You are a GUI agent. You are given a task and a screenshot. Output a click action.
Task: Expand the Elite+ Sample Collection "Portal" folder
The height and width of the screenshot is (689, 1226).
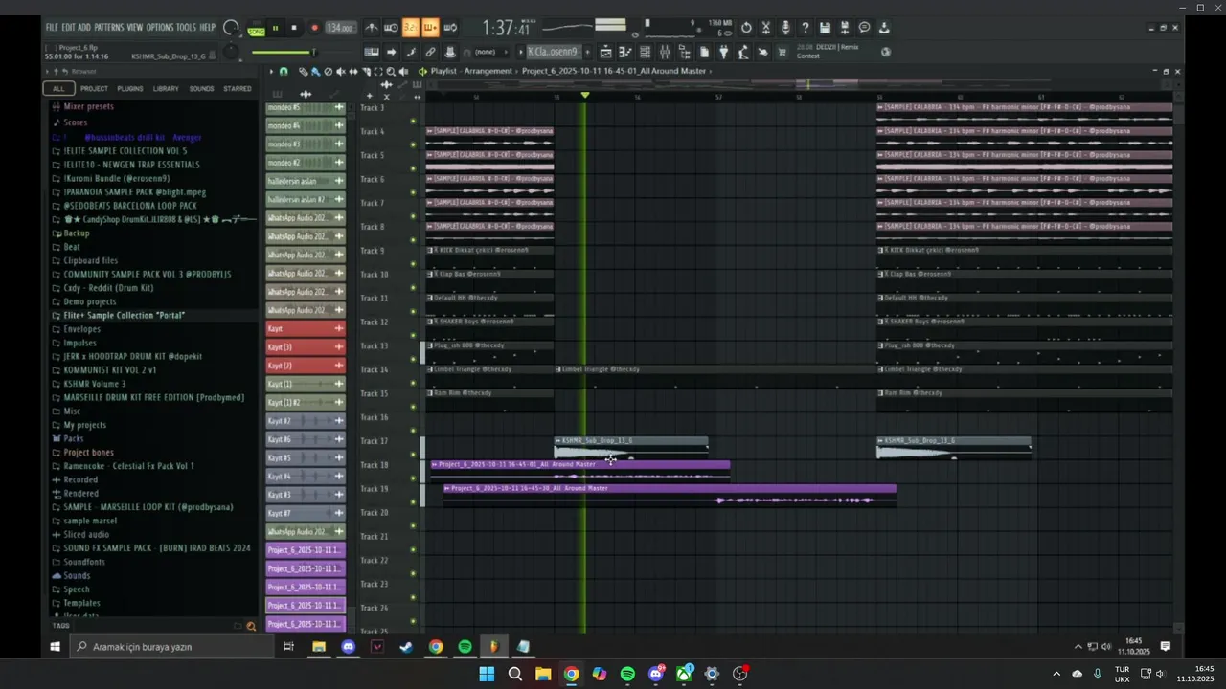point(124,315)
